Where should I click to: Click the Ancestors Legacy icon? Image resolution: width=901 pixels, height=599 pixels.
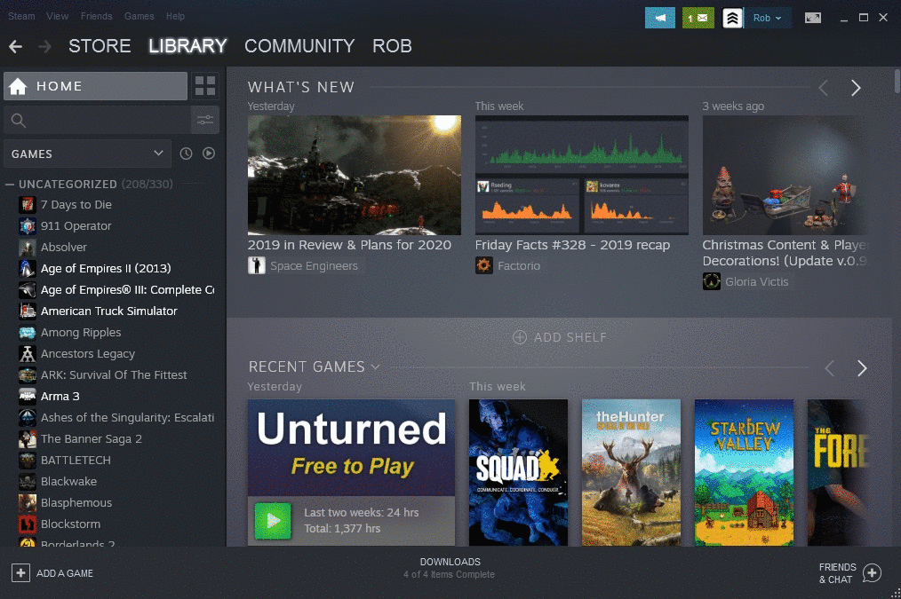tap(27, 354)
